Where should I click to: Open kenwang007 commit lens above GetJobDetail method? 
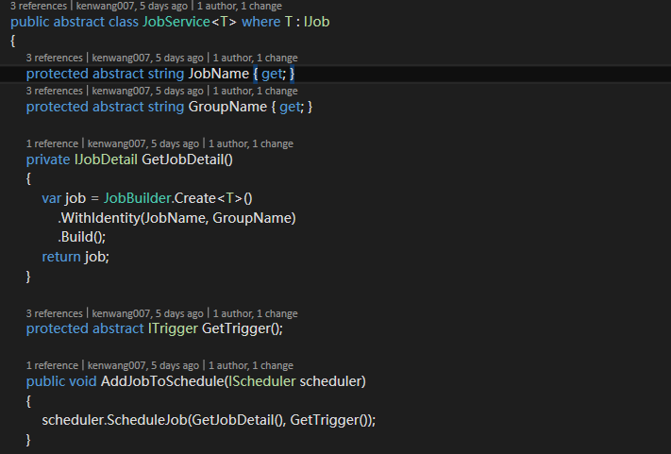pos(143,143)
